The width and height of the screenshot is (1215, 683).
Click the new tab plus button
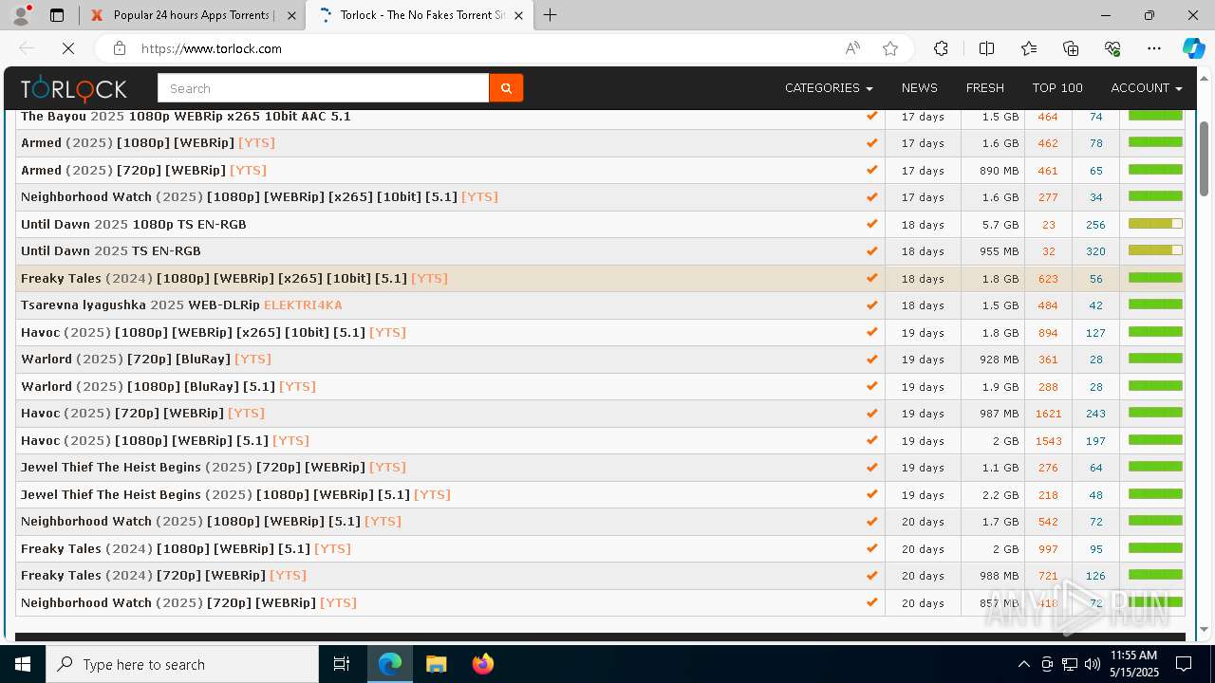(551, 15)
